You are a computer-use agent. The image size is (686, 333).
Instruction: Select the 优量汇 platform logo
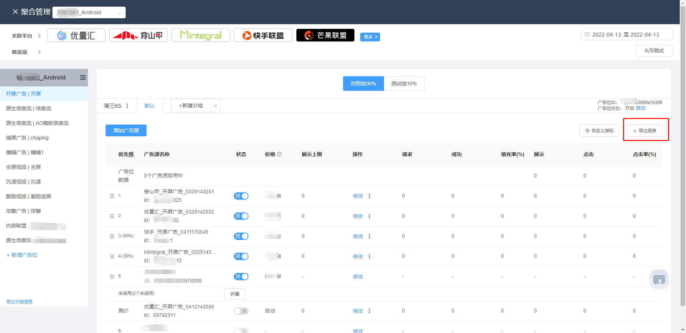tap(76, 36)
